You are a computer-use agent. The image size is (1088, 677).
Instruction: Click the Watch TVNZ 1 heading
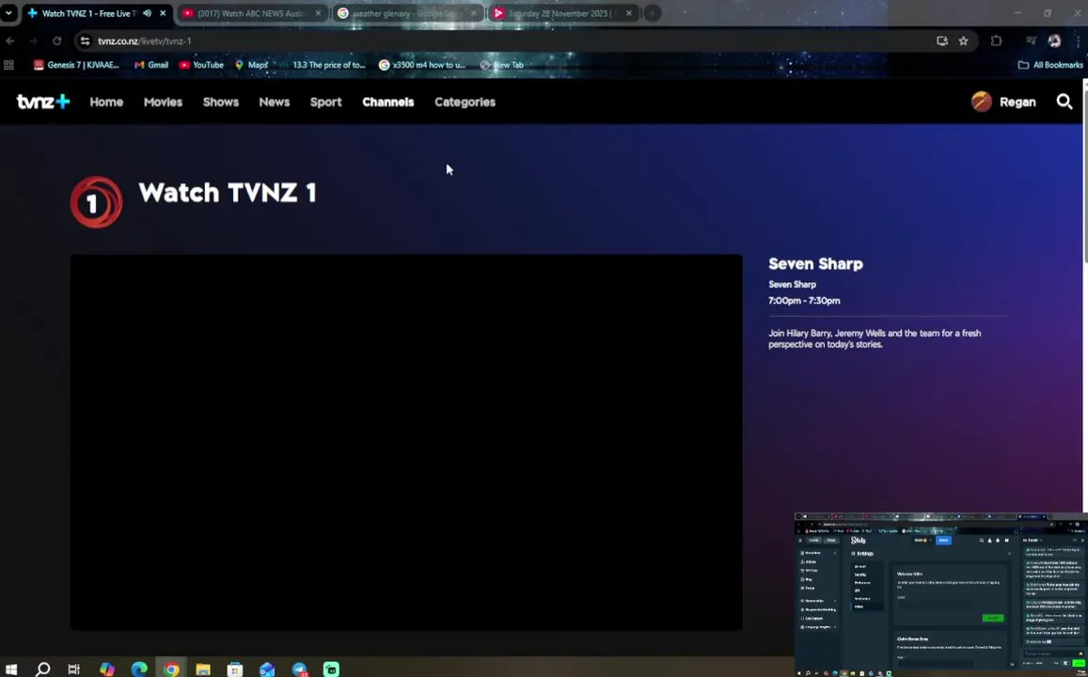pyautogui.click(x=228, y=193)
